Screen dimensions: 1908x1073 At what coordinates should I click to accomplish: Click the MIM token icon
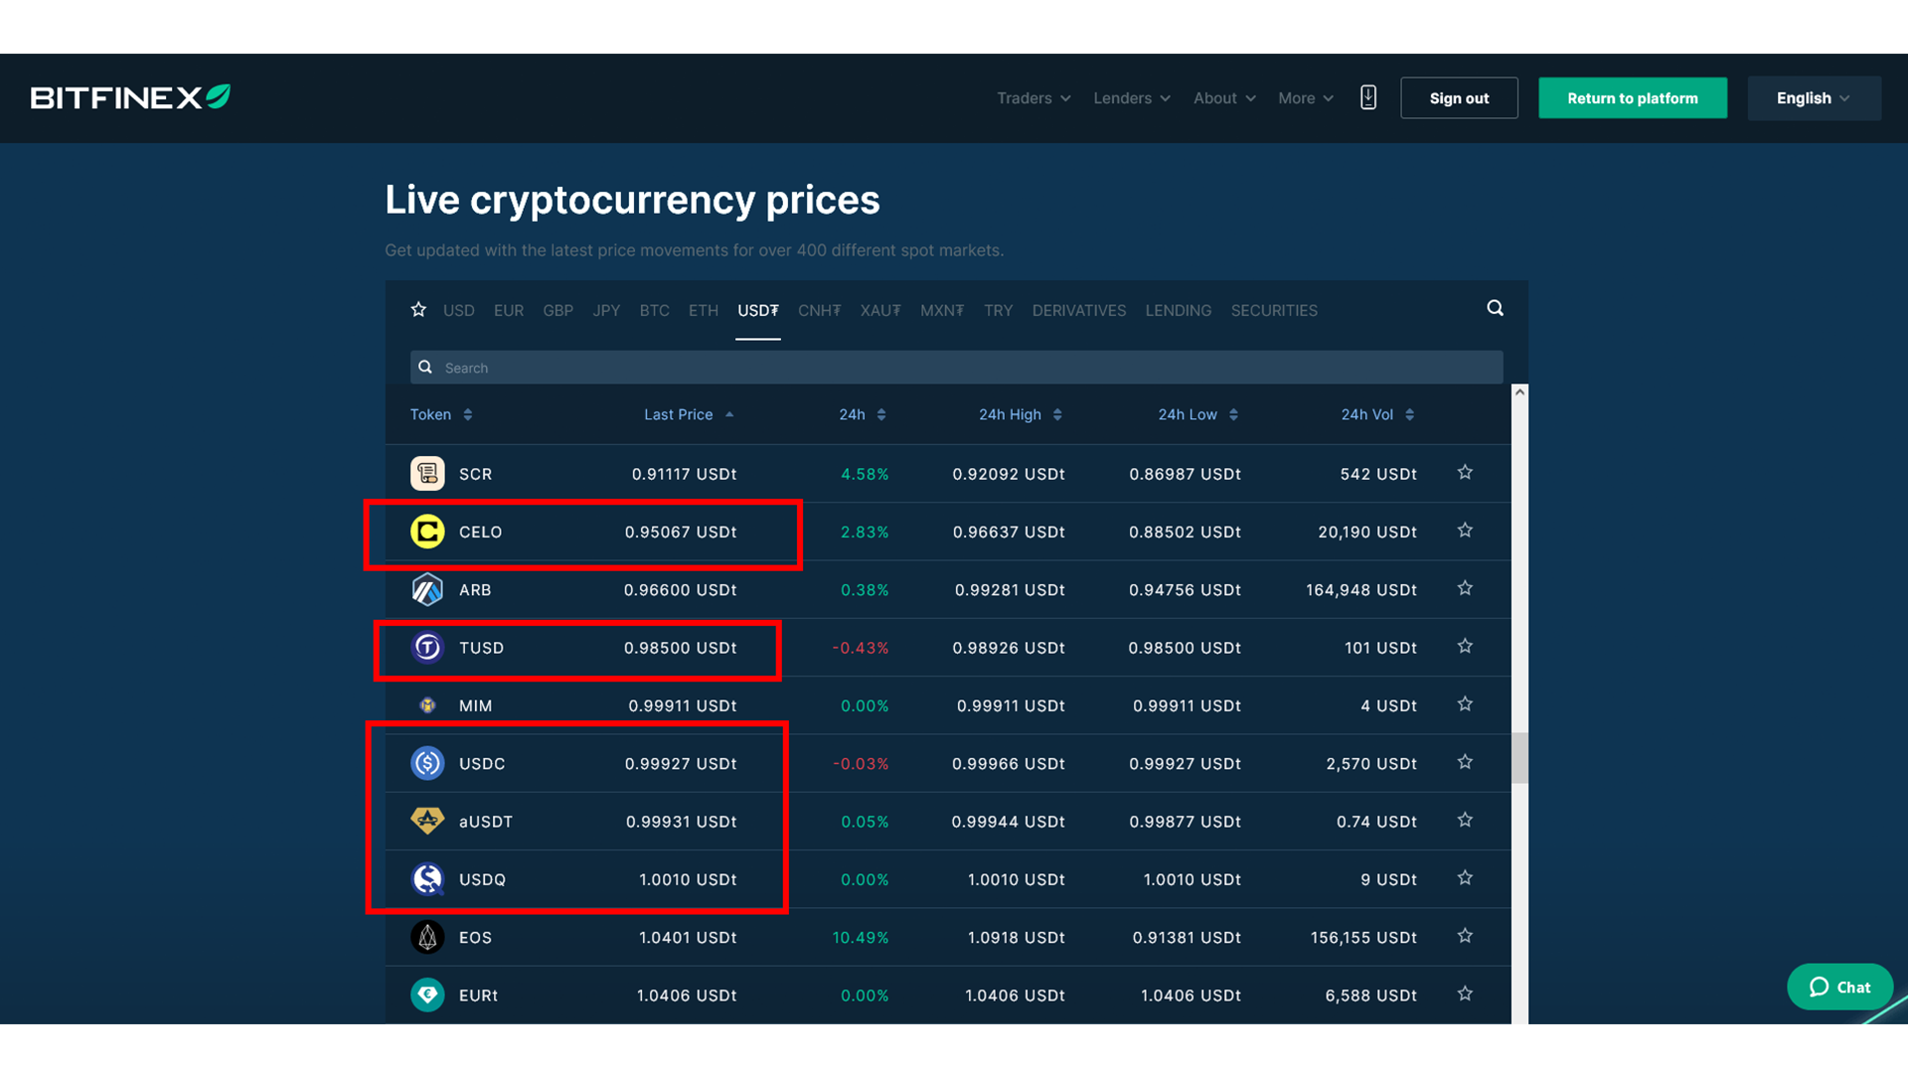427,705
